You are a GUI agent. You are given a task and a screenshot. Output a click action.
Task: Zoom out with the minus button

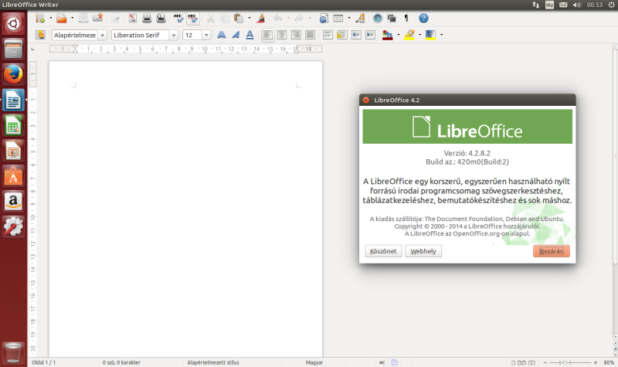pos(545,362)
